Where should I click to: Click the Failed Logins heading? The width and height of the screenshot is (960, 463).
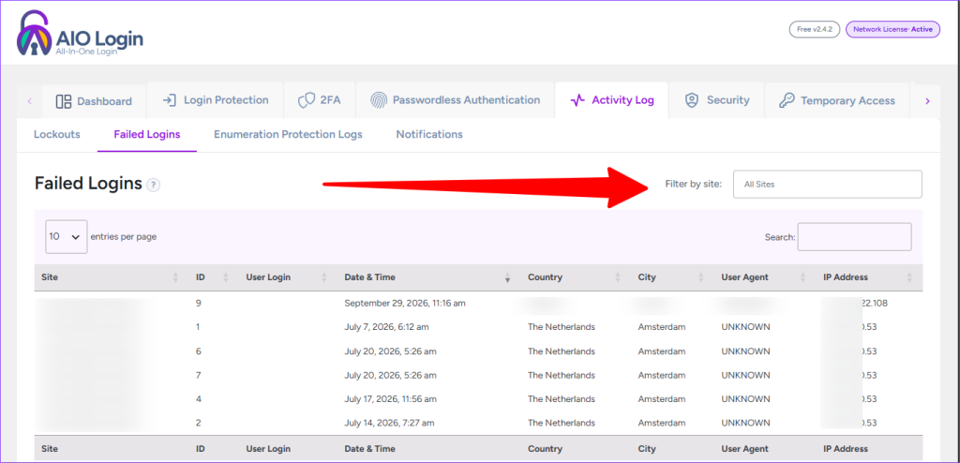coord(88,183)
